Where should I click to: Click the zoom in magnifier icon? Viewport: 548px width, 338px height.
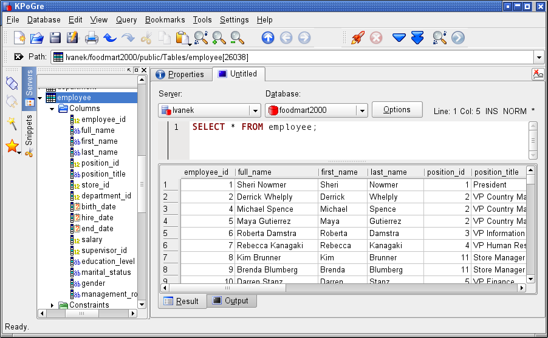[x=219, y=38]
